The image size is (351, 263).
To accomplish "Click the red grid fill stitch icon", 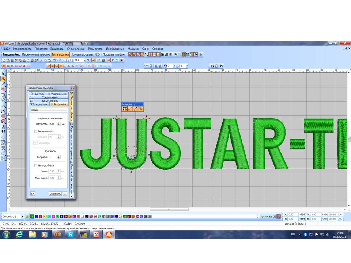I will [24, 66].
